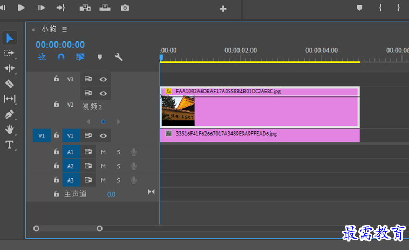Solo track A2

click(118, 166)
